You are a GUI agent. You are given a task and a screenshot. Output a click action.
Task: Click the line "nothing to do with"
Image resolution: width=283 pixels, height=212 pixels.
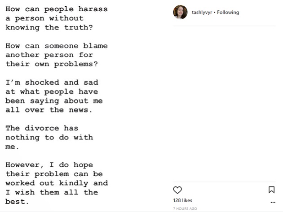click(49, 138)
